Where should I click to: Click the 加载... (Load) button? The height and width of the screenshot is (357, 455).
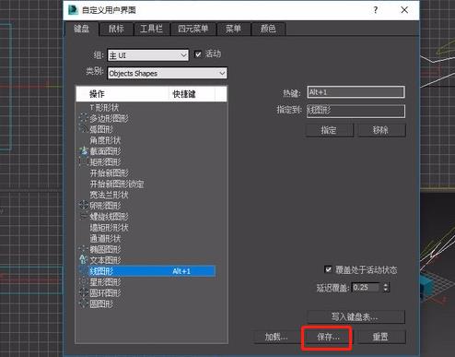tap(276, 337)
